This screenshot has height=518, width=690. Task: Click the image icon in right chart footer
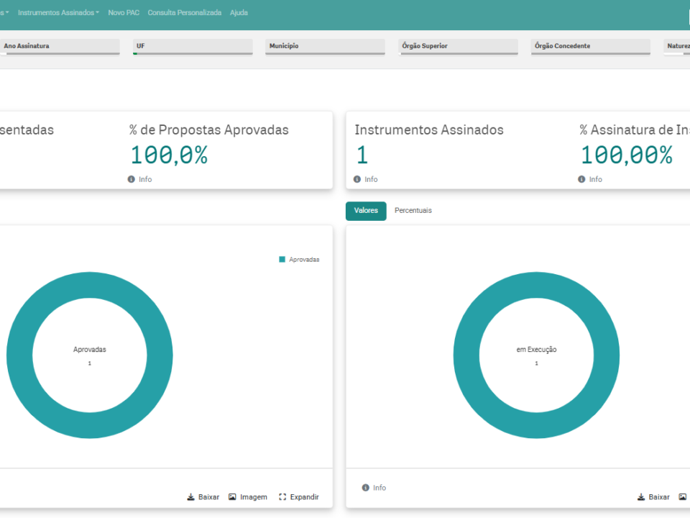pos(683,497)
